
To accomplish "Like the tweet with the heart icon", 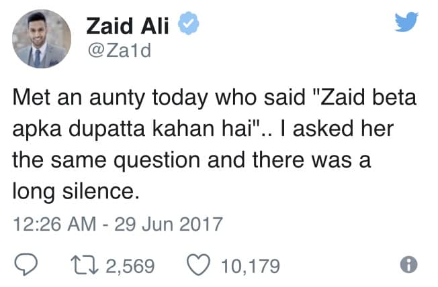I will click(198, 265).
